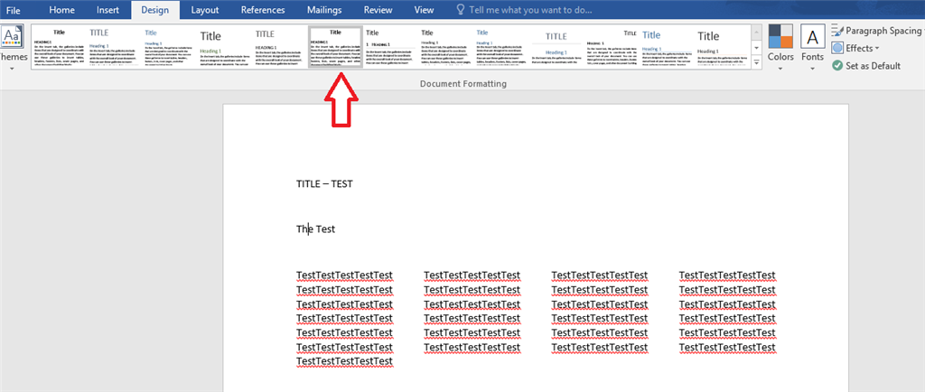This screenshot has width=925, height=392.
Task: Apply the fourth style set with large Title
Action: (225, 47)
